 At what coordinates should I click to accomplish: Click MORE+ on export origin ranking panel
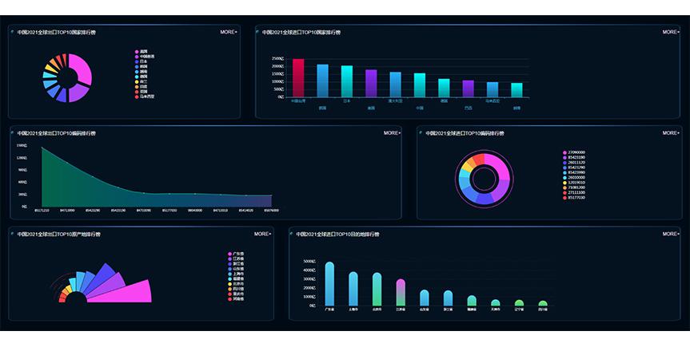pos(262,234)
